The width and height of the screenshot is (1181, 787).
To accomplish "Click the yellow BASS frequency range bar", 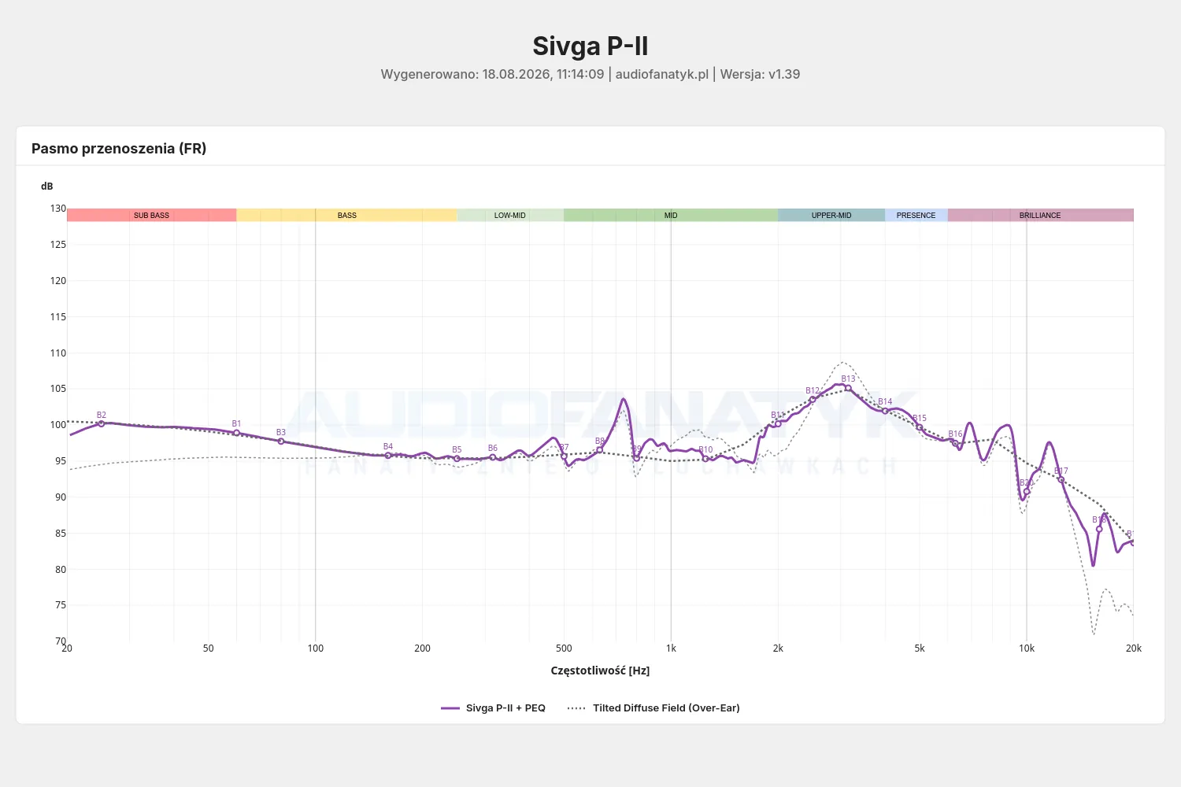I will point(347,215).
